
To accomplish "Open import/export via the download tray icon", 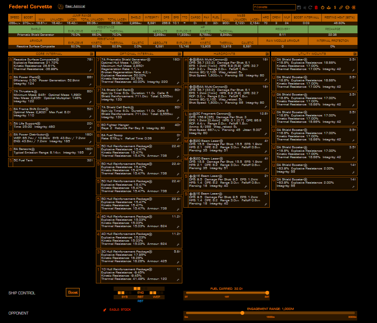I will pyautogui.click(x=329, y=7).
